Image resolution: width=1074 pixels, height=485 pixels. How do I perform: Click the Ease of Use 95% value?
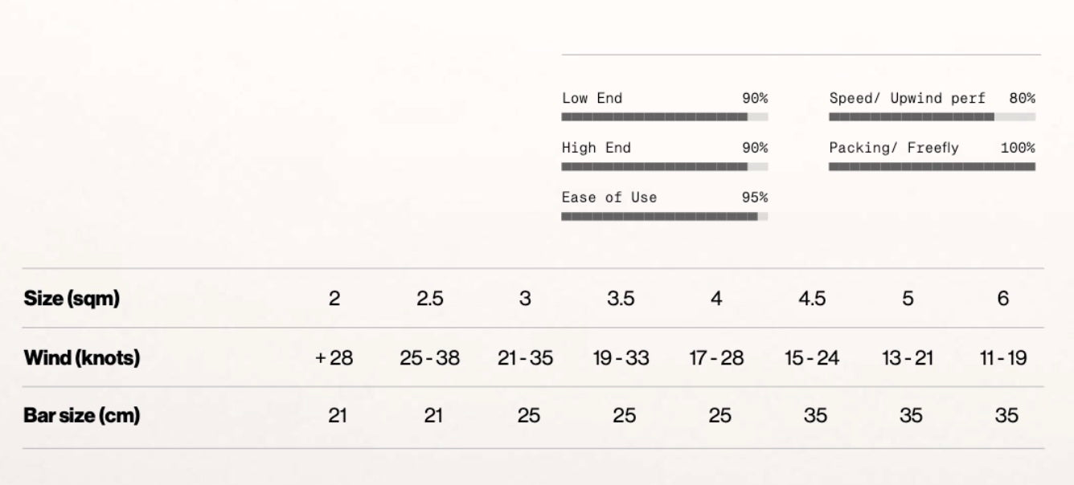click(754, 198)
